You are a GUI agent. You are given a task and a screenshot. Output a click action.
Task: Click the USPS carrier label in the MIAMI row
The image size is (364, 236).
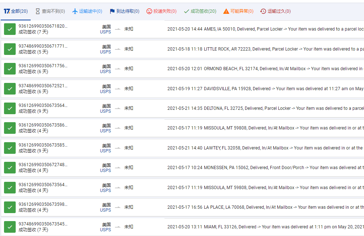coord(105,230)
